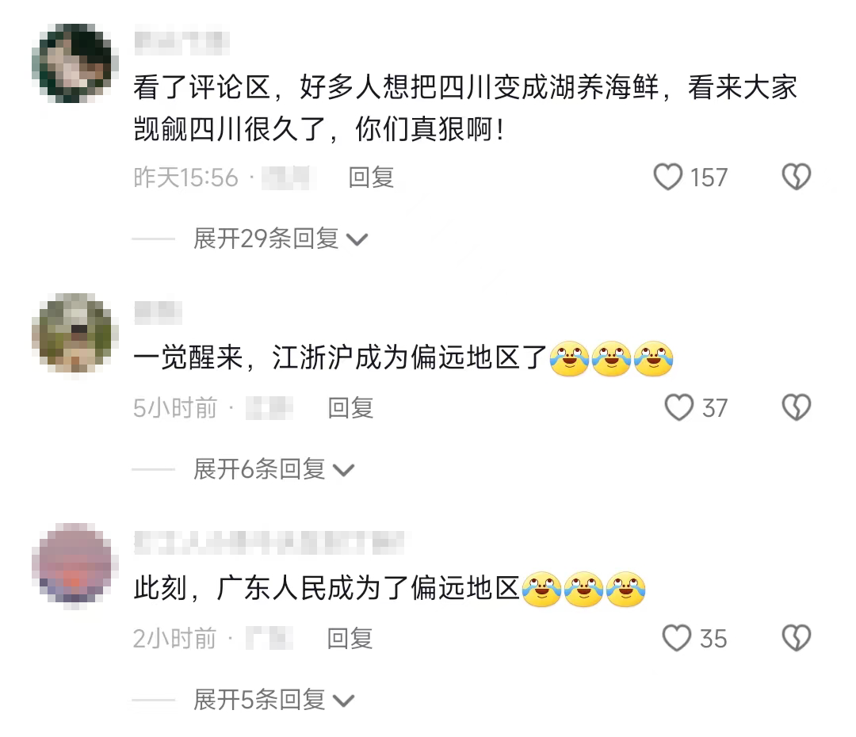Select the comment text about 四川变成湖养海鲜
This screenshot has width=856, height=737.
pos(465,108)
